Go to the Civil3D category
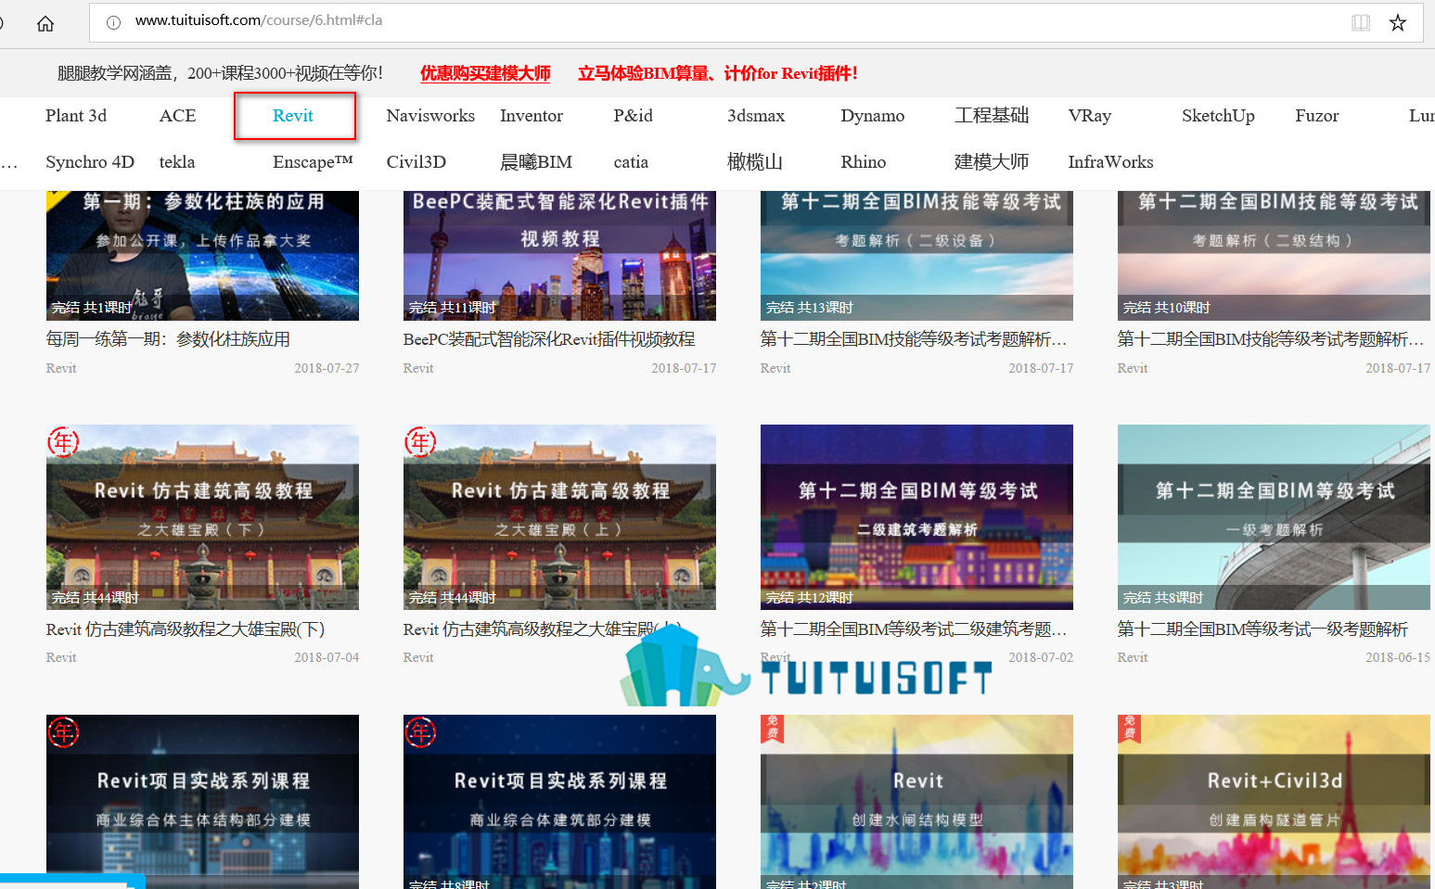 pyautogui.click(x=416, y=162)
